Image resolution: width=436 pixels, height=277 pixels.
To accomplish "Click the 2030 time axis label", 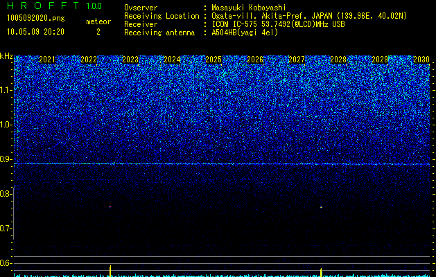I will point(421,60).
